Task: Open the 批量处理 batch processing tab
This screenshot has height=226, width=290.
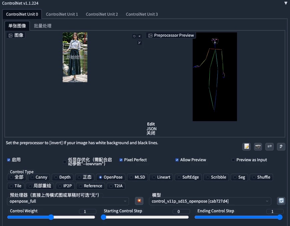Action: [43, 25]
